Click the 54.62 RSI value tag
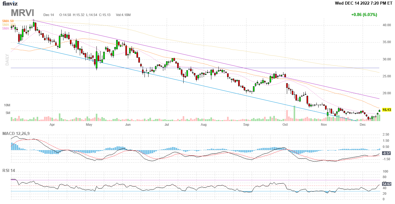The image size is (395, 204). pyautogui.click(x=386, y=184)
